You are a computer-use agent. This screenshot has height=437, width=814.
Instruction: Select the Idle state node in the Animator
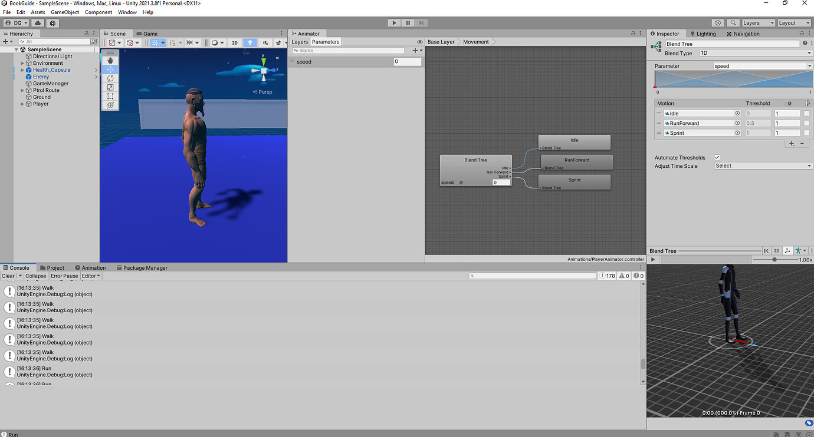[574, 141]
